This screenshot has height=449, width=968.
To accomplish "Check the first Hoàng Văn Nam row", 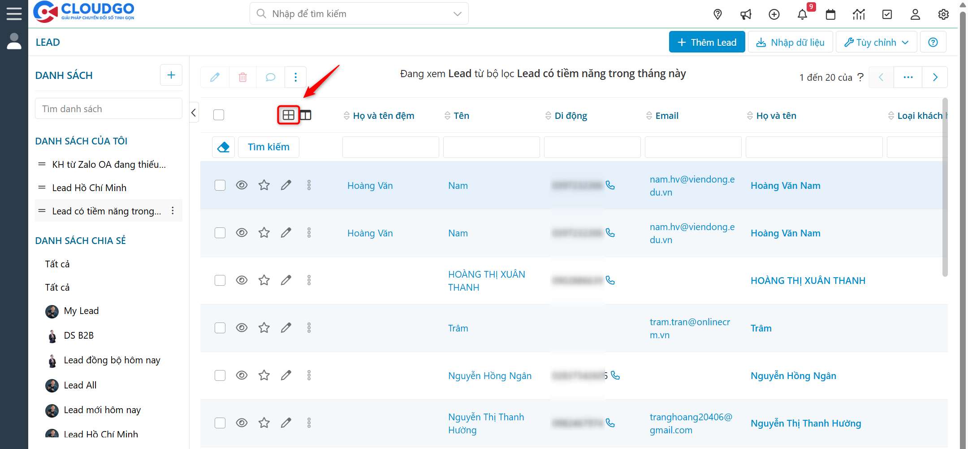I will click(220, 185).
